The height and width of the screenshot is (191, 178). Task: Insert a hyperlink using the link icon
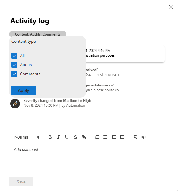pos(84,137)
